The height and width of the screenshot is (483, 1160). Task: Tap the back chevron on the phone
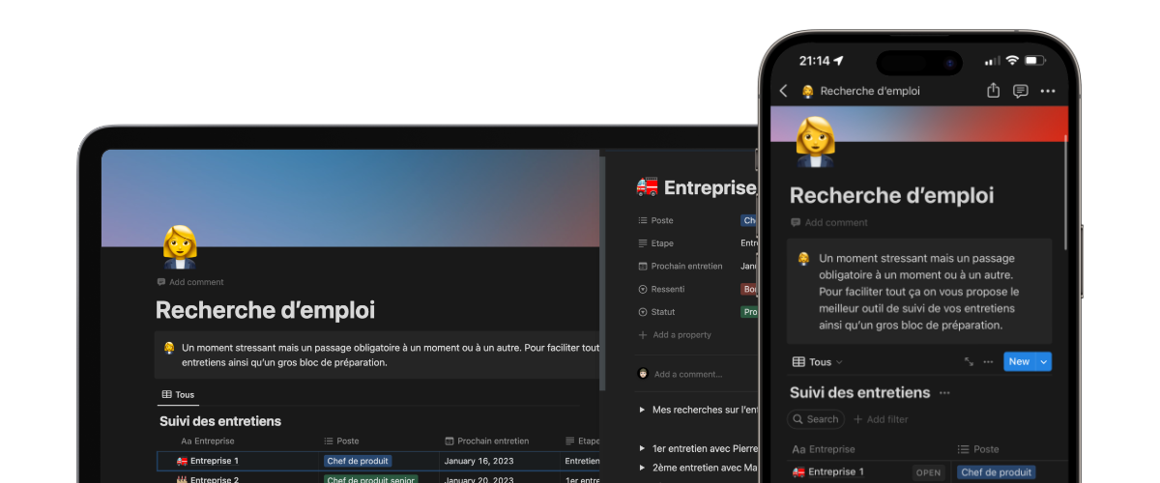tap(783, 91)
